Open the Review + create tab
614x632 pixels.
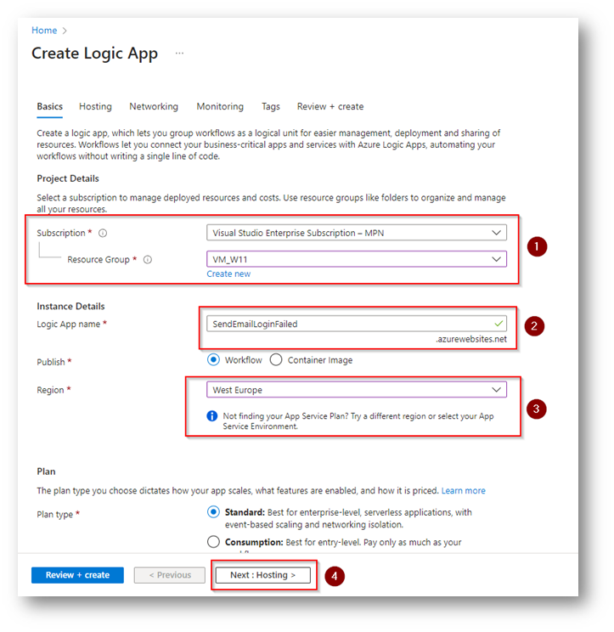(x=330, y=107)
